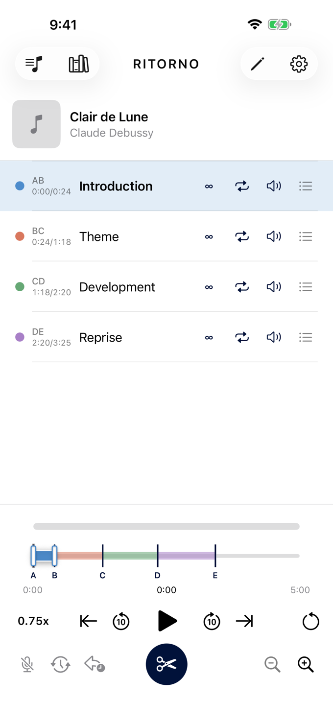Open the history clock icon
333x723 pixels.
click(60, 664)
